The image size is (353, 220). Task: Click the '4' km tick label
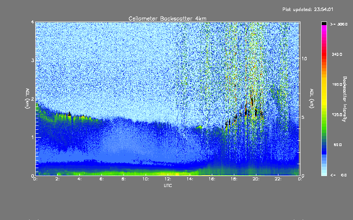point(33,22)
